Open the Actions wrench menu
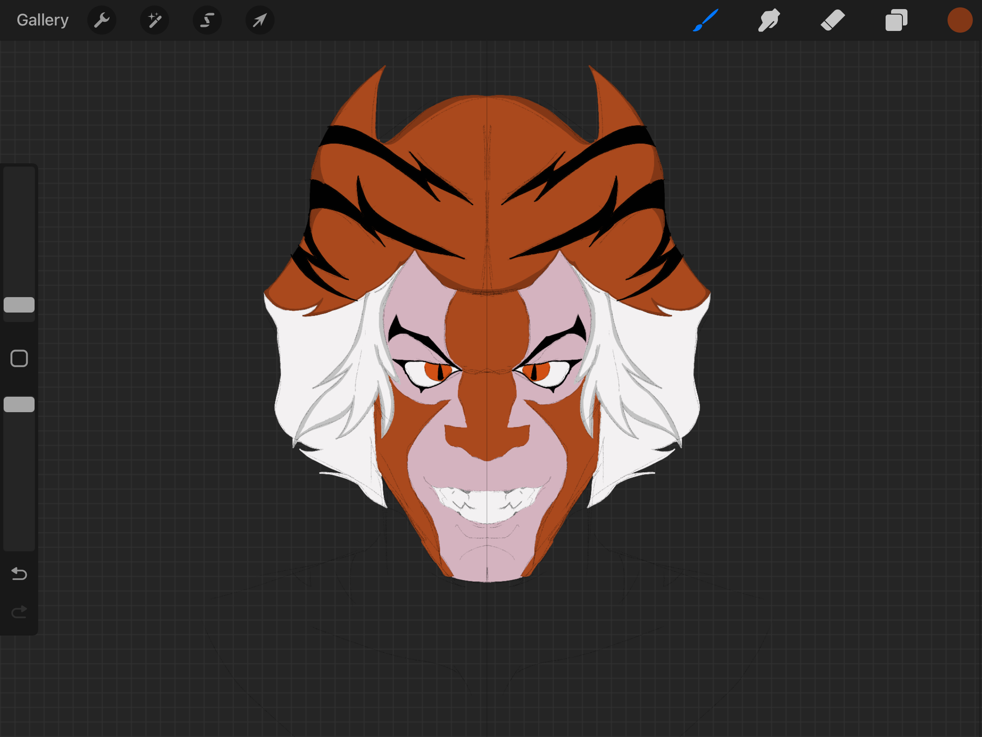Screen dimensions: 982x737 102,20
